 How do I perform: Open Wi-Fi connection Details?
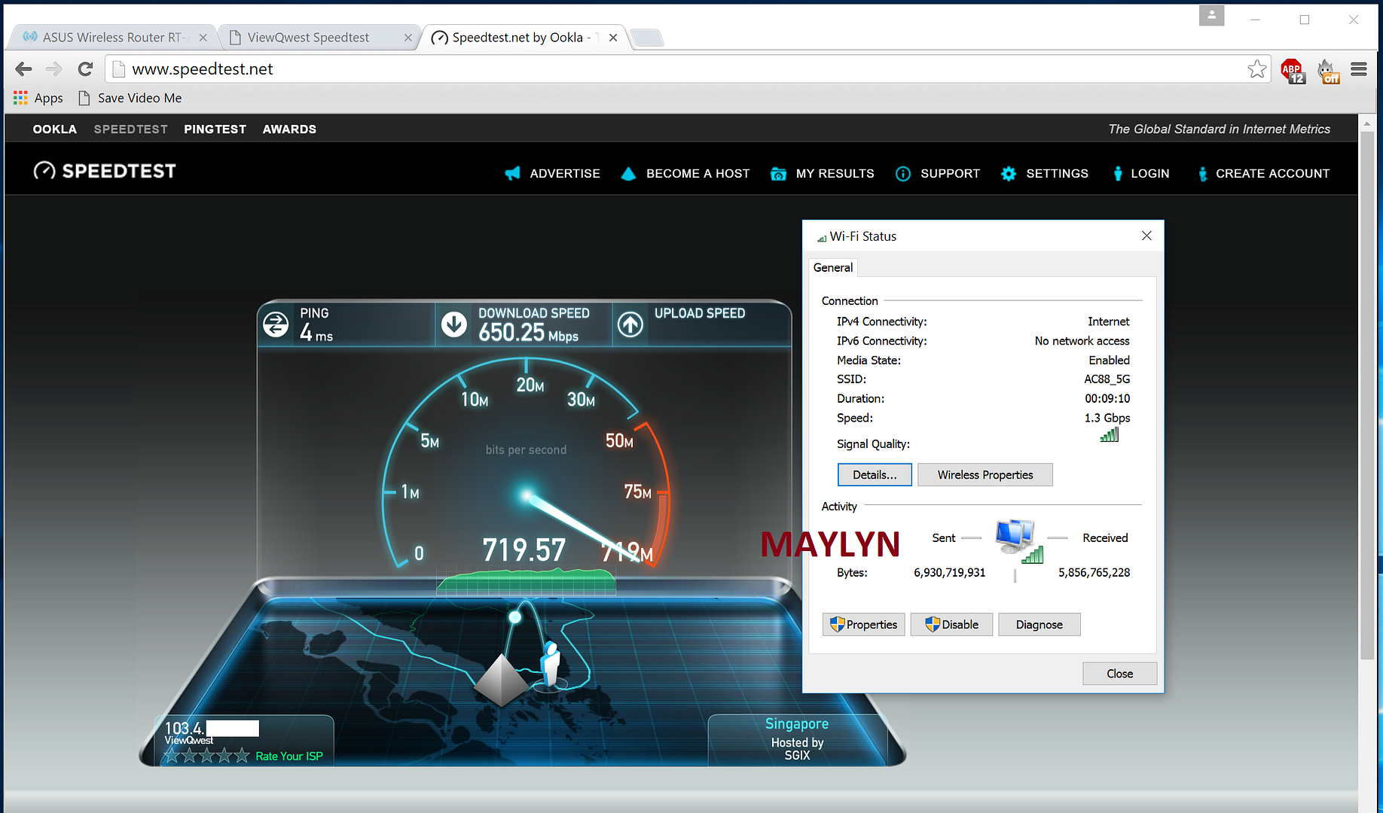pyautogui.click(x=874, y=475)
